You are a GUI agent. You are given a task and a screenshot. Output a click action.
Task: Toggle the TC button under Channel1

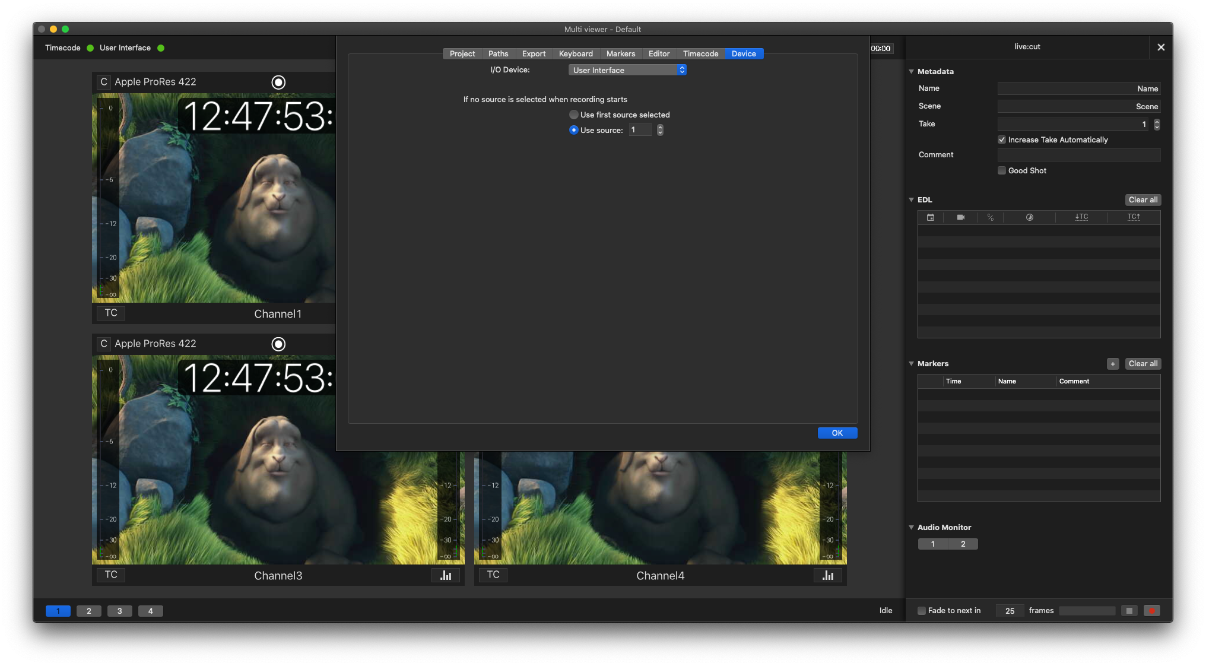[x=111, y=313]
